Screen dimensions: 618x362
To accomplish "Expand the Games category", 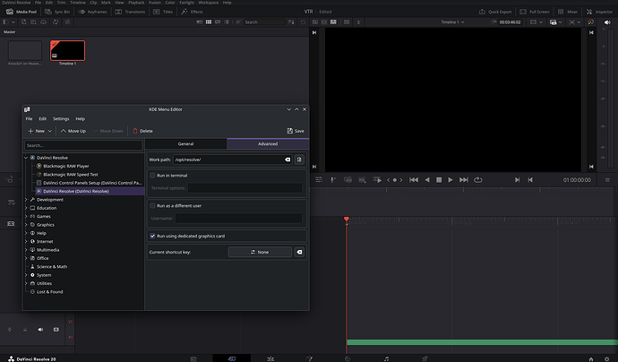I will click(x=26, y=217).
